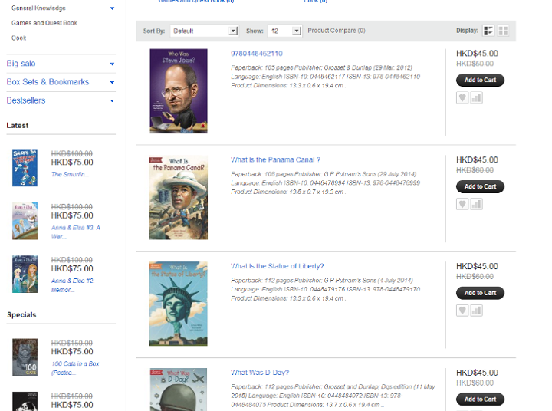Viewport: 552px width, 411px height.
Task: View What Was D-Day cover image
Action: [179, 390]
